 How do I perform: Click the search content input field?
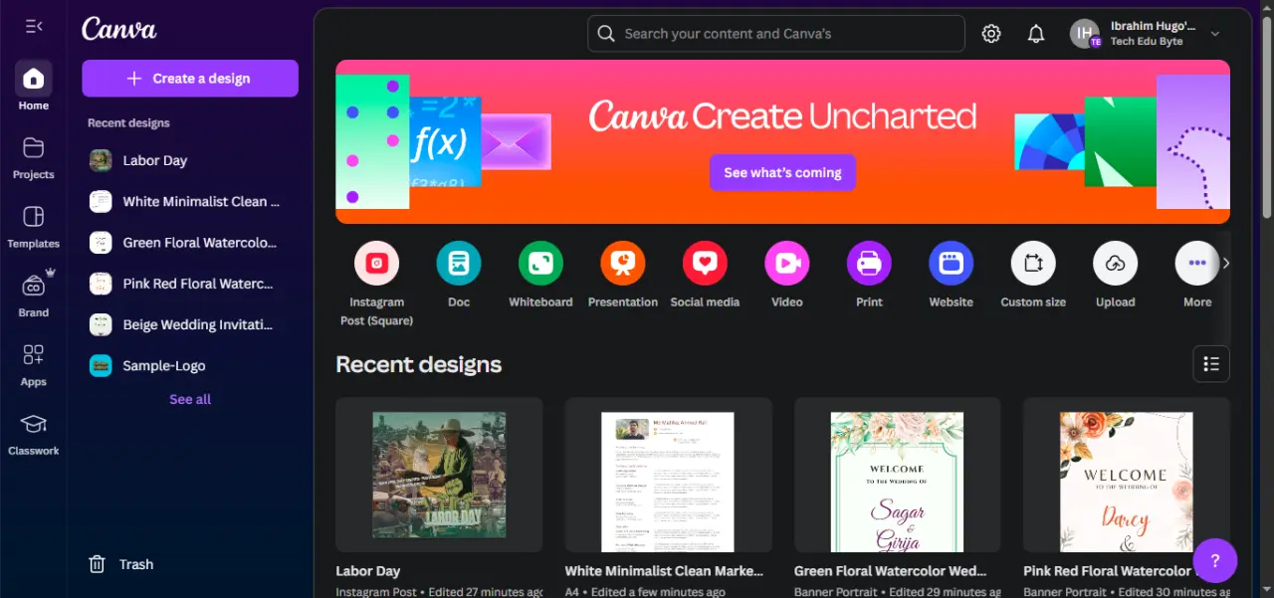(x=776, y=34)
